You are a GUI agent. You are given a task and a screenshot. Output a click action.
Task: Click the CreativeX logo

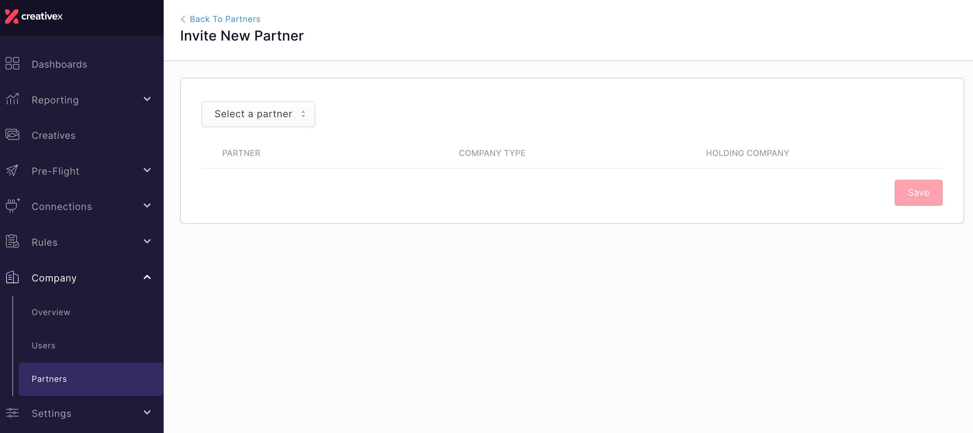click(x=34, y=16)
